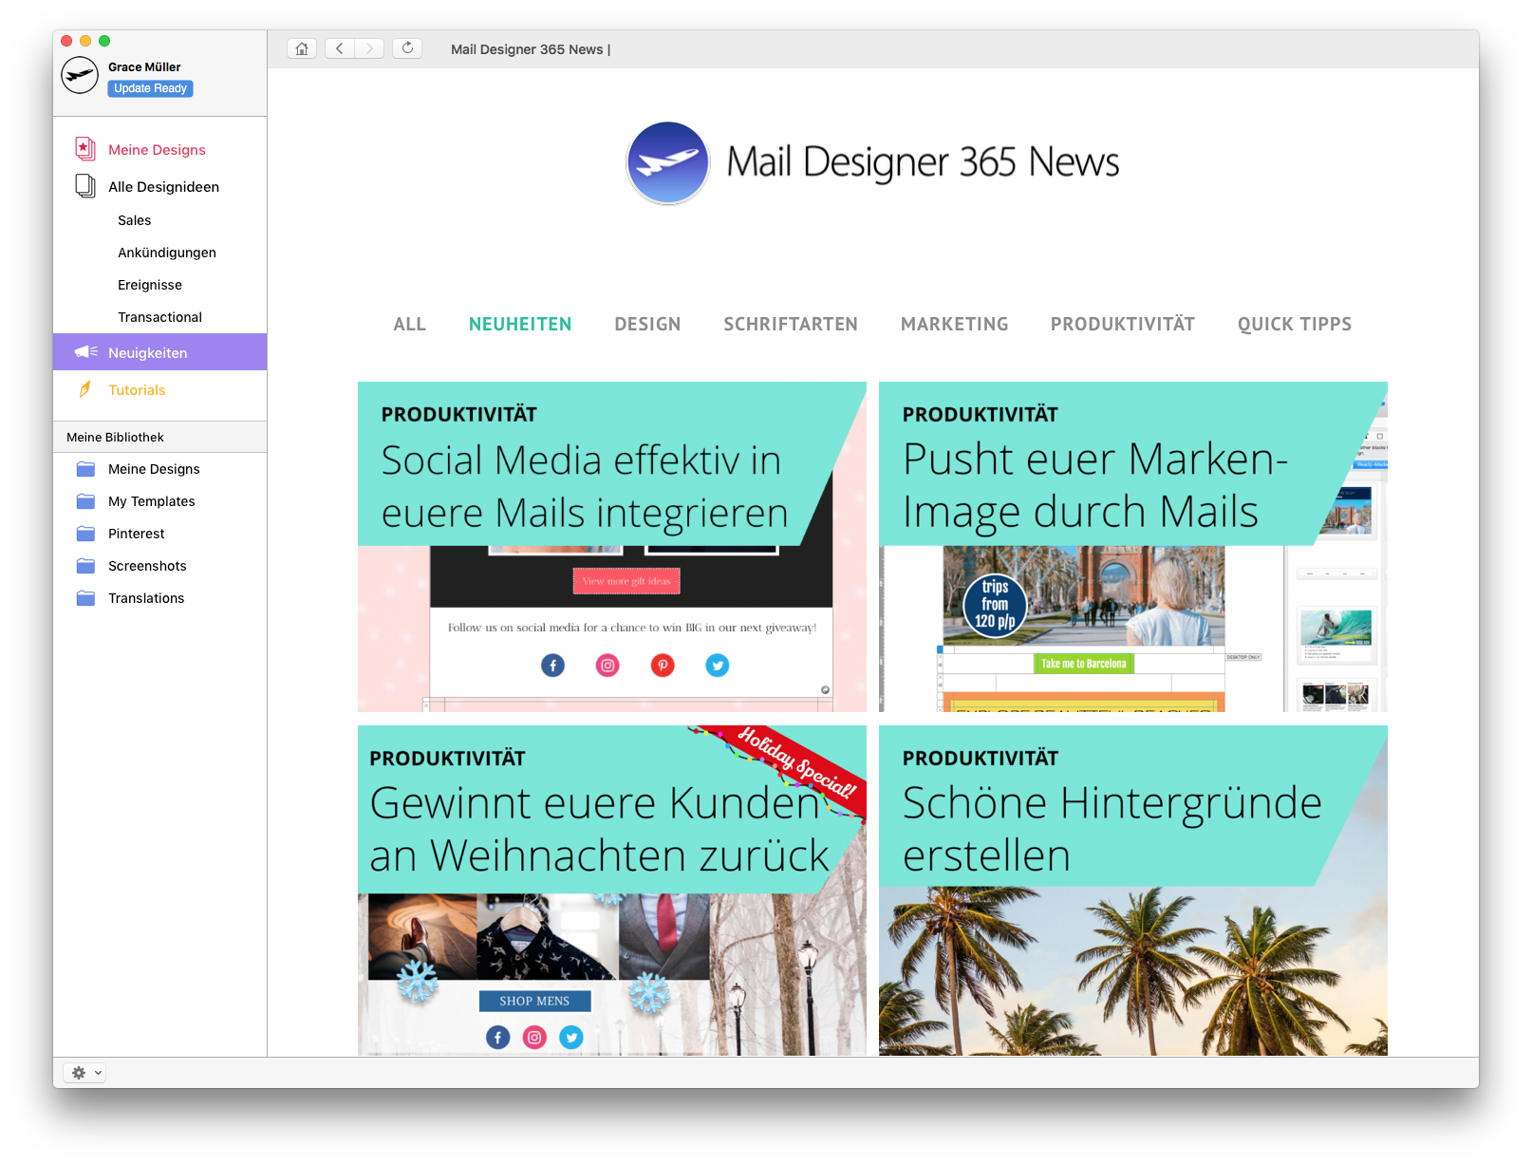Open the My Templates library folder
The image size is (1532, 1164).
152,501
